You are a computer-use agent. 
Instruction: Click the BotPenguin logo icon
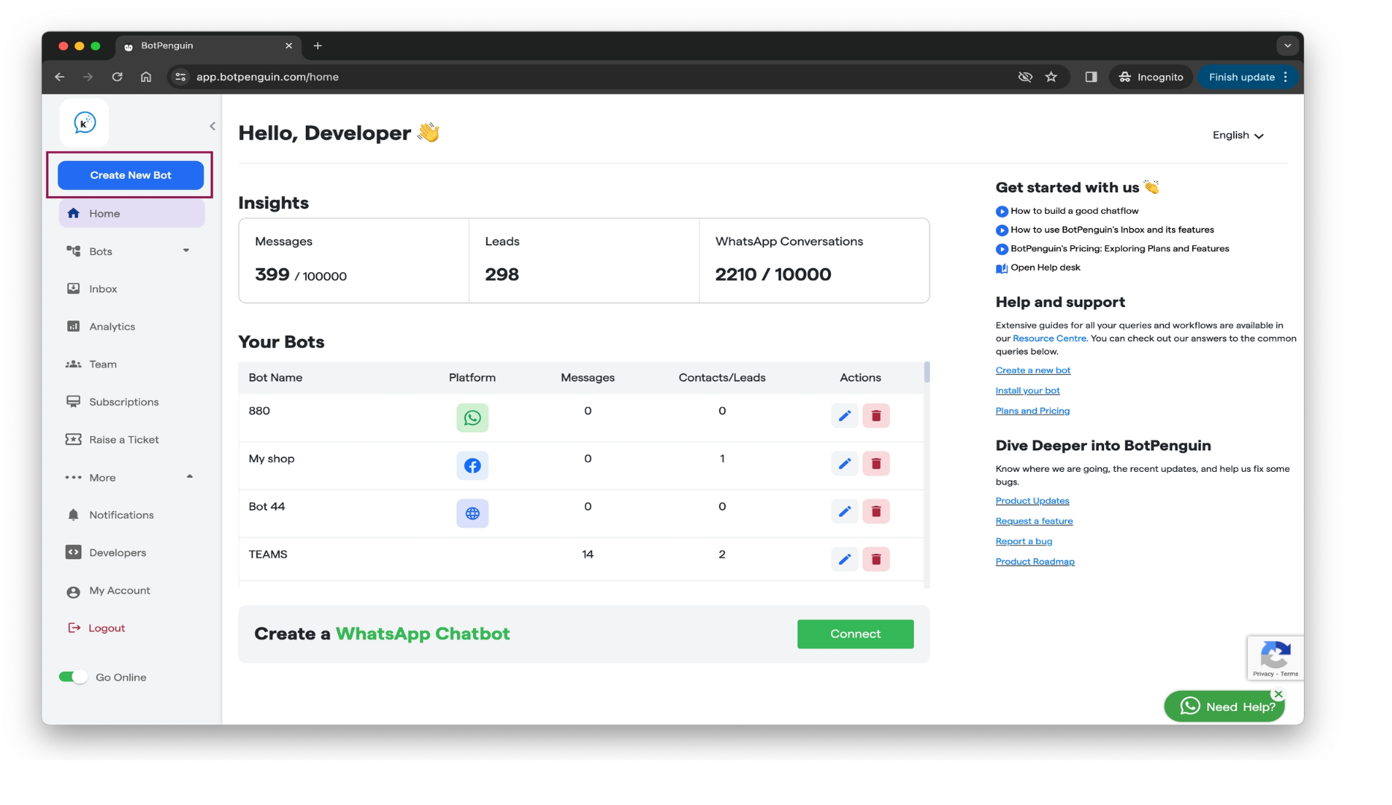coord(84,122)
